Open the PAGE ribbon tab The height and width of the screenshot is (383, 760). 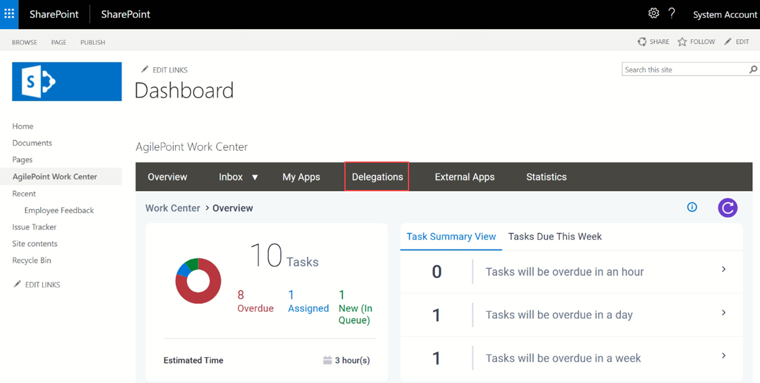point(59,42)
